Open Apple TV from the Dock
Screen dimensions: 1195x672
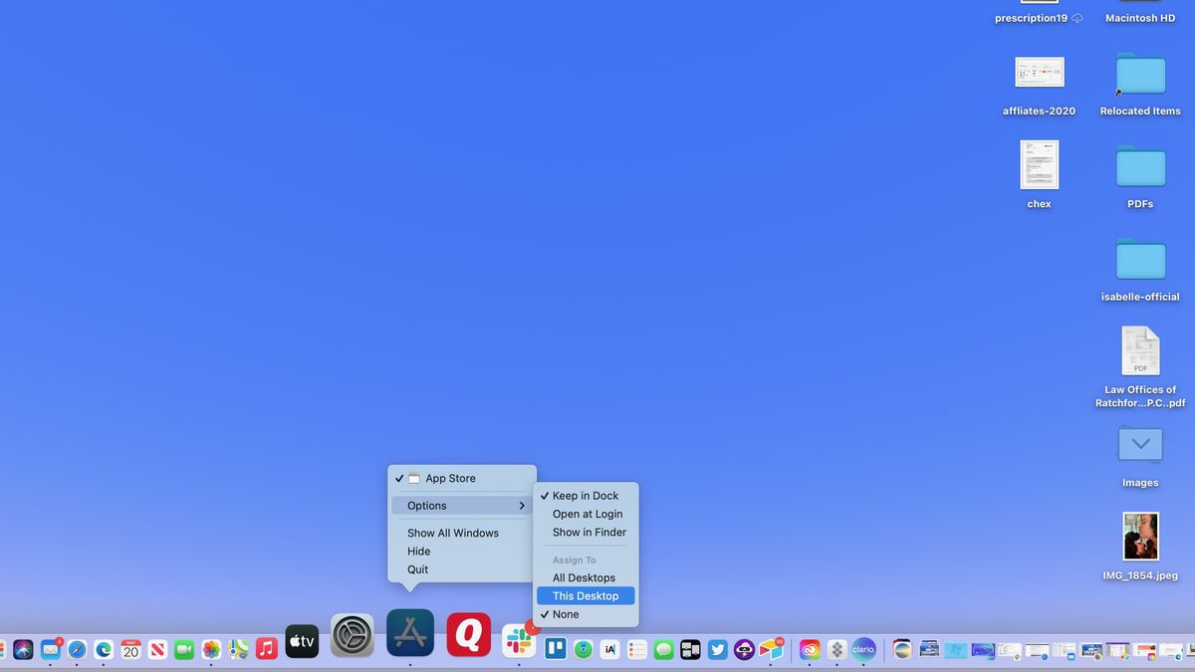302,641
